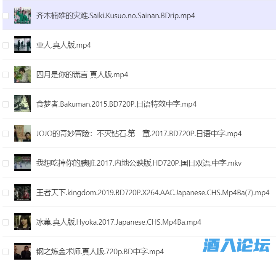Click the 食梦者.Bakuman video thumbnail
Viewport: 276px width, 263px height.
click(x=23, y=104)
